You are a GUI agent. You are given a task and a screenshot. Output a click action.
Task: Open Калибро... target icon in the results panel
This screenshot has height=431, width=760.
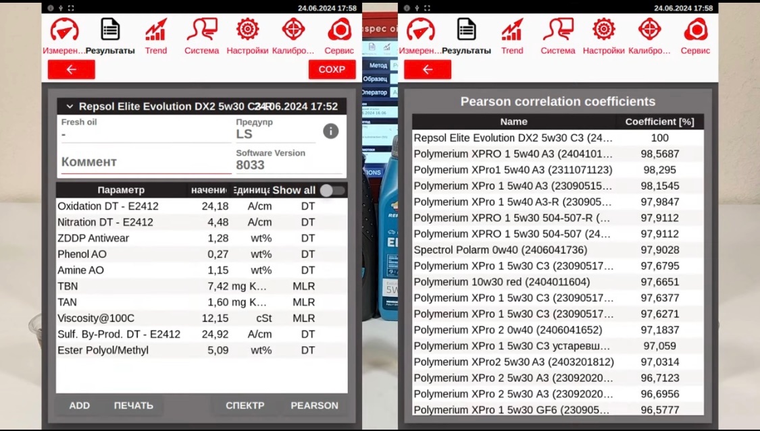tap(293, 30)
